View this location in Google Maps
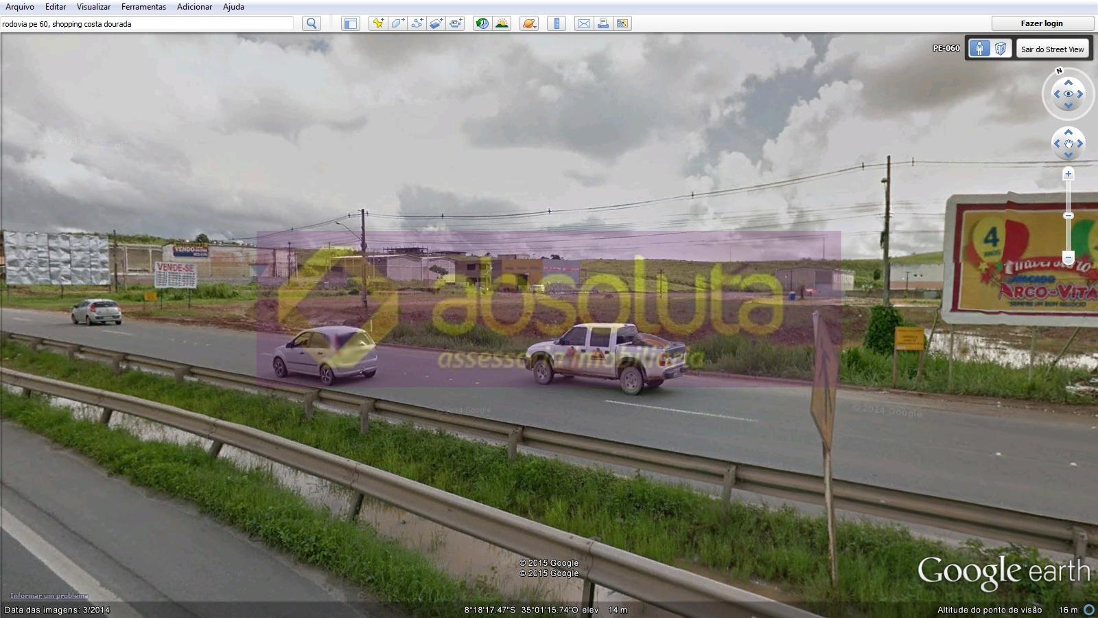This screenshot has width=1098, height=618. (622, 23)
